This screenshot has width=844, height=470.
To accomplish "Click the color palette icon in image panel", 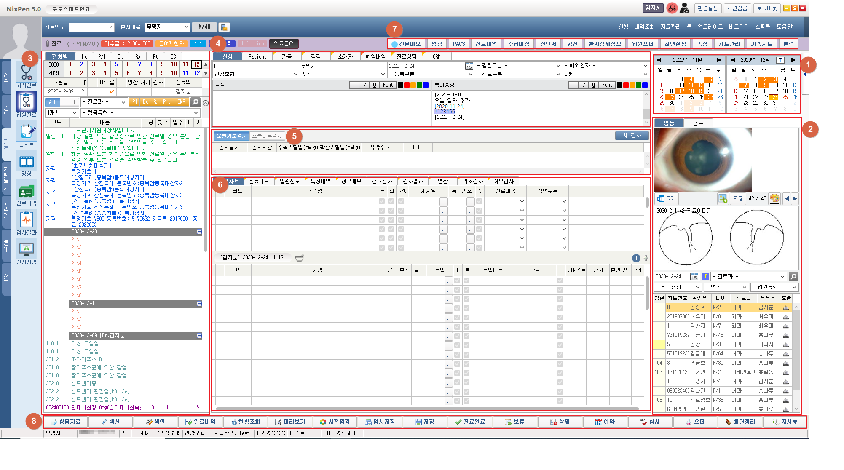I will 774,198.
